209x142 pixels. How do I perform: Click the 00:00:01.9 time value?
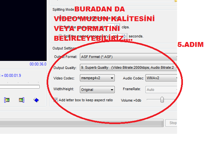point(12,76)
